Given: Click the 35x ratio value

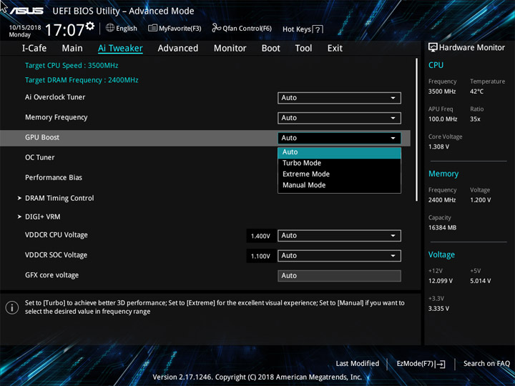Looking at the screenshot, I should pos(475,119).
